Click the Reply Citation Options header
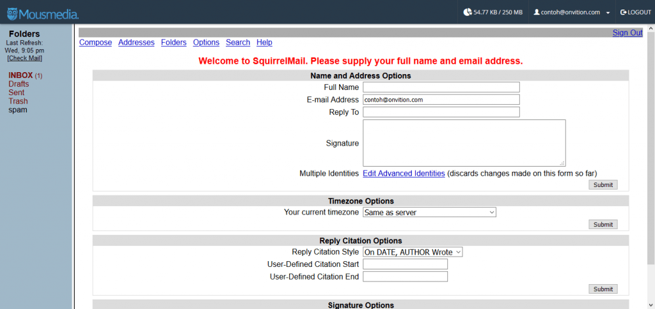The image size is (655, 309). [361, 241]
